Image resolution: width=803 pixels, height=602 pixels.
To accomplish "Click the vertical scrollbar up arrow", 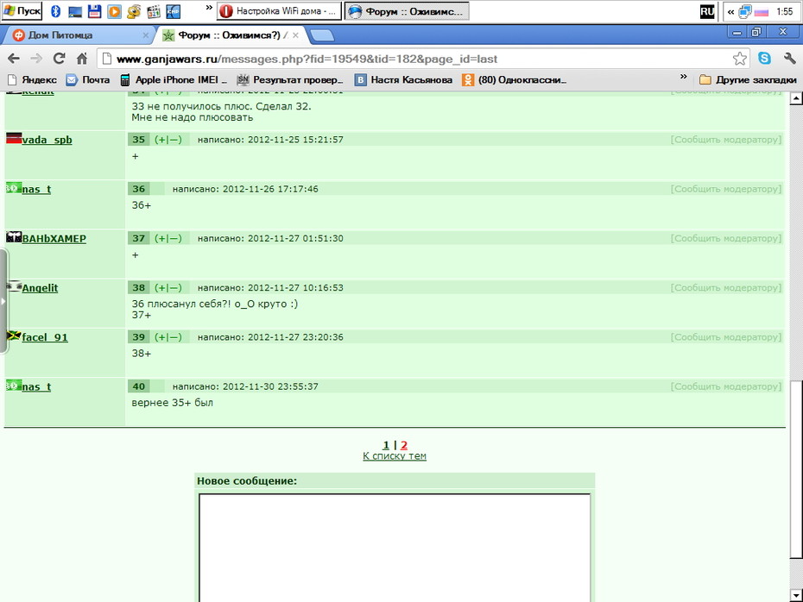I will point(796,98).
